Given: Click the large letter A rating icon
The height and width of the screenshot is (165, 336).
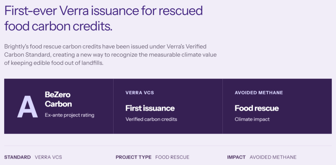Looking at the screenshot, I should pyautogui.click(x=28, y=107).
